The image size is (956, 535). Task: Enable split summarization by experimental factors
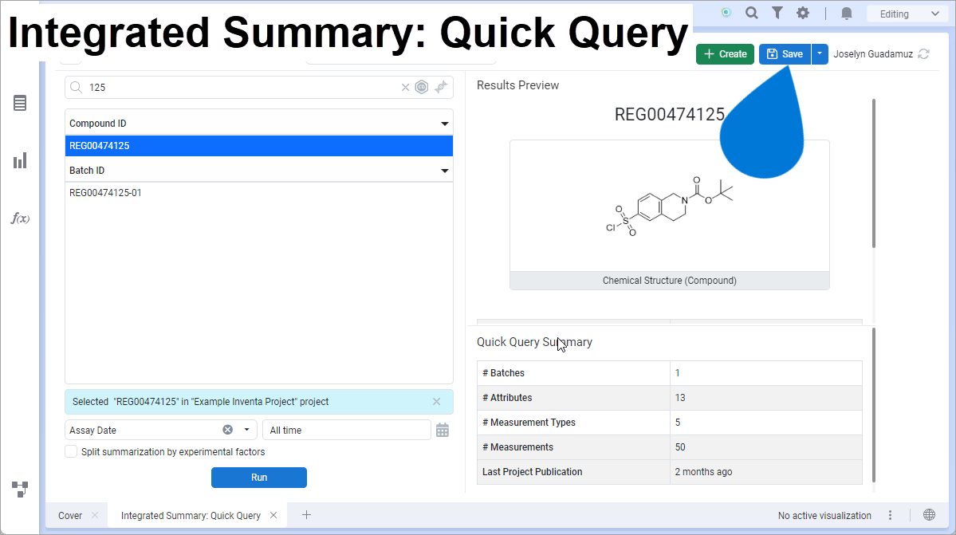tap(71, 451)
